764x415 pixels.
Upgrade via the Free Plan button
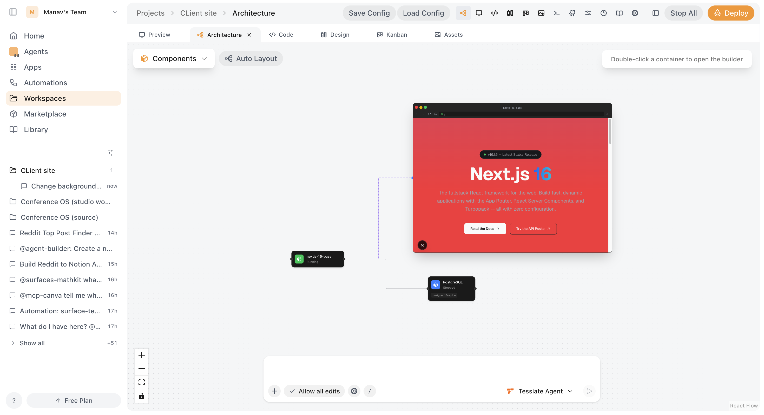point(74,400)
